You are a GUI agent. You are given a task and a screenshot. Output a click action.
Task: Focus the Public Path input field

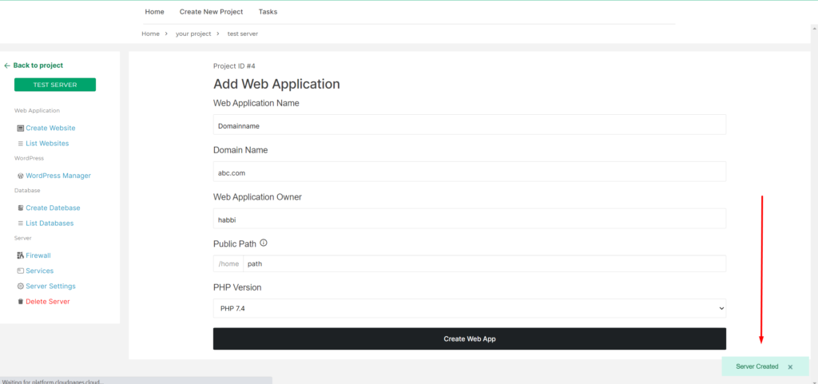(x=485, y=263)
